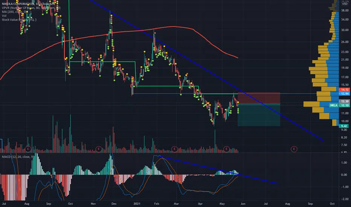Select the Vol indicator legend entry
The width and height of the screenshot is (351, 207).
pos(4,16)
